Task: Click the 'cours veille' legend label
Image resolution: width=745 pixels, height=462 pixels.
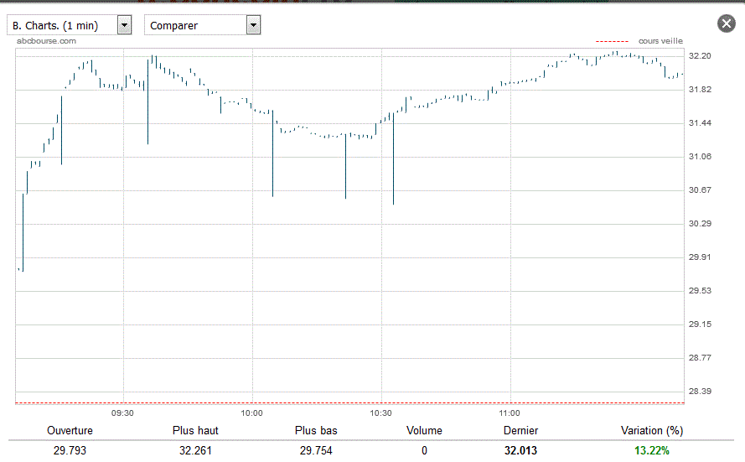Action: click(660, 41)
